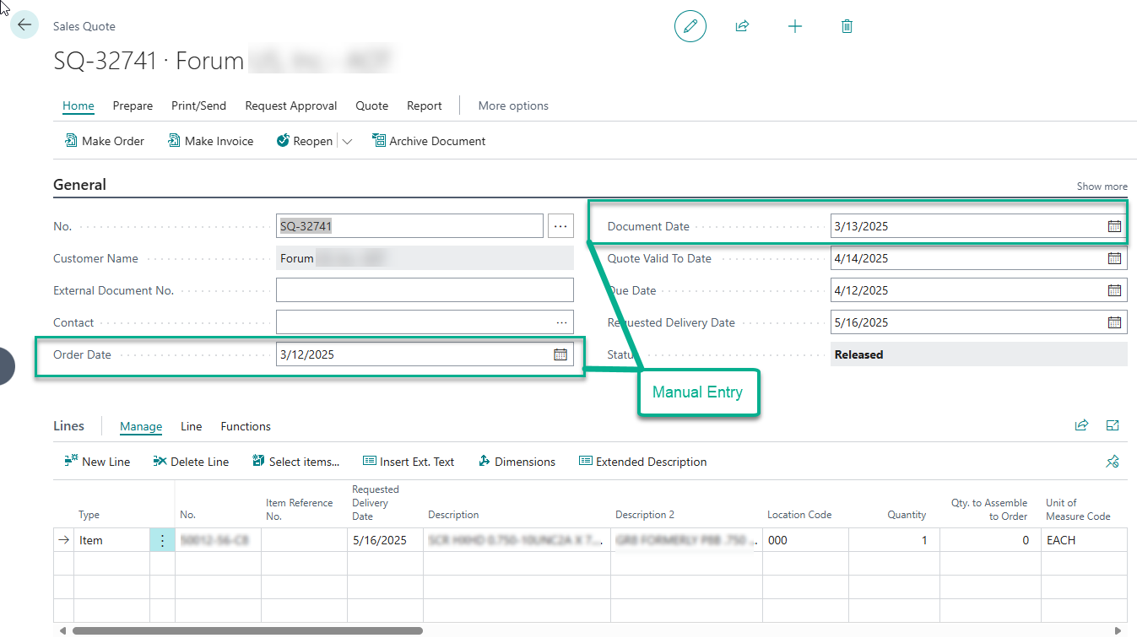Open the Quote tab

point(372,105)
